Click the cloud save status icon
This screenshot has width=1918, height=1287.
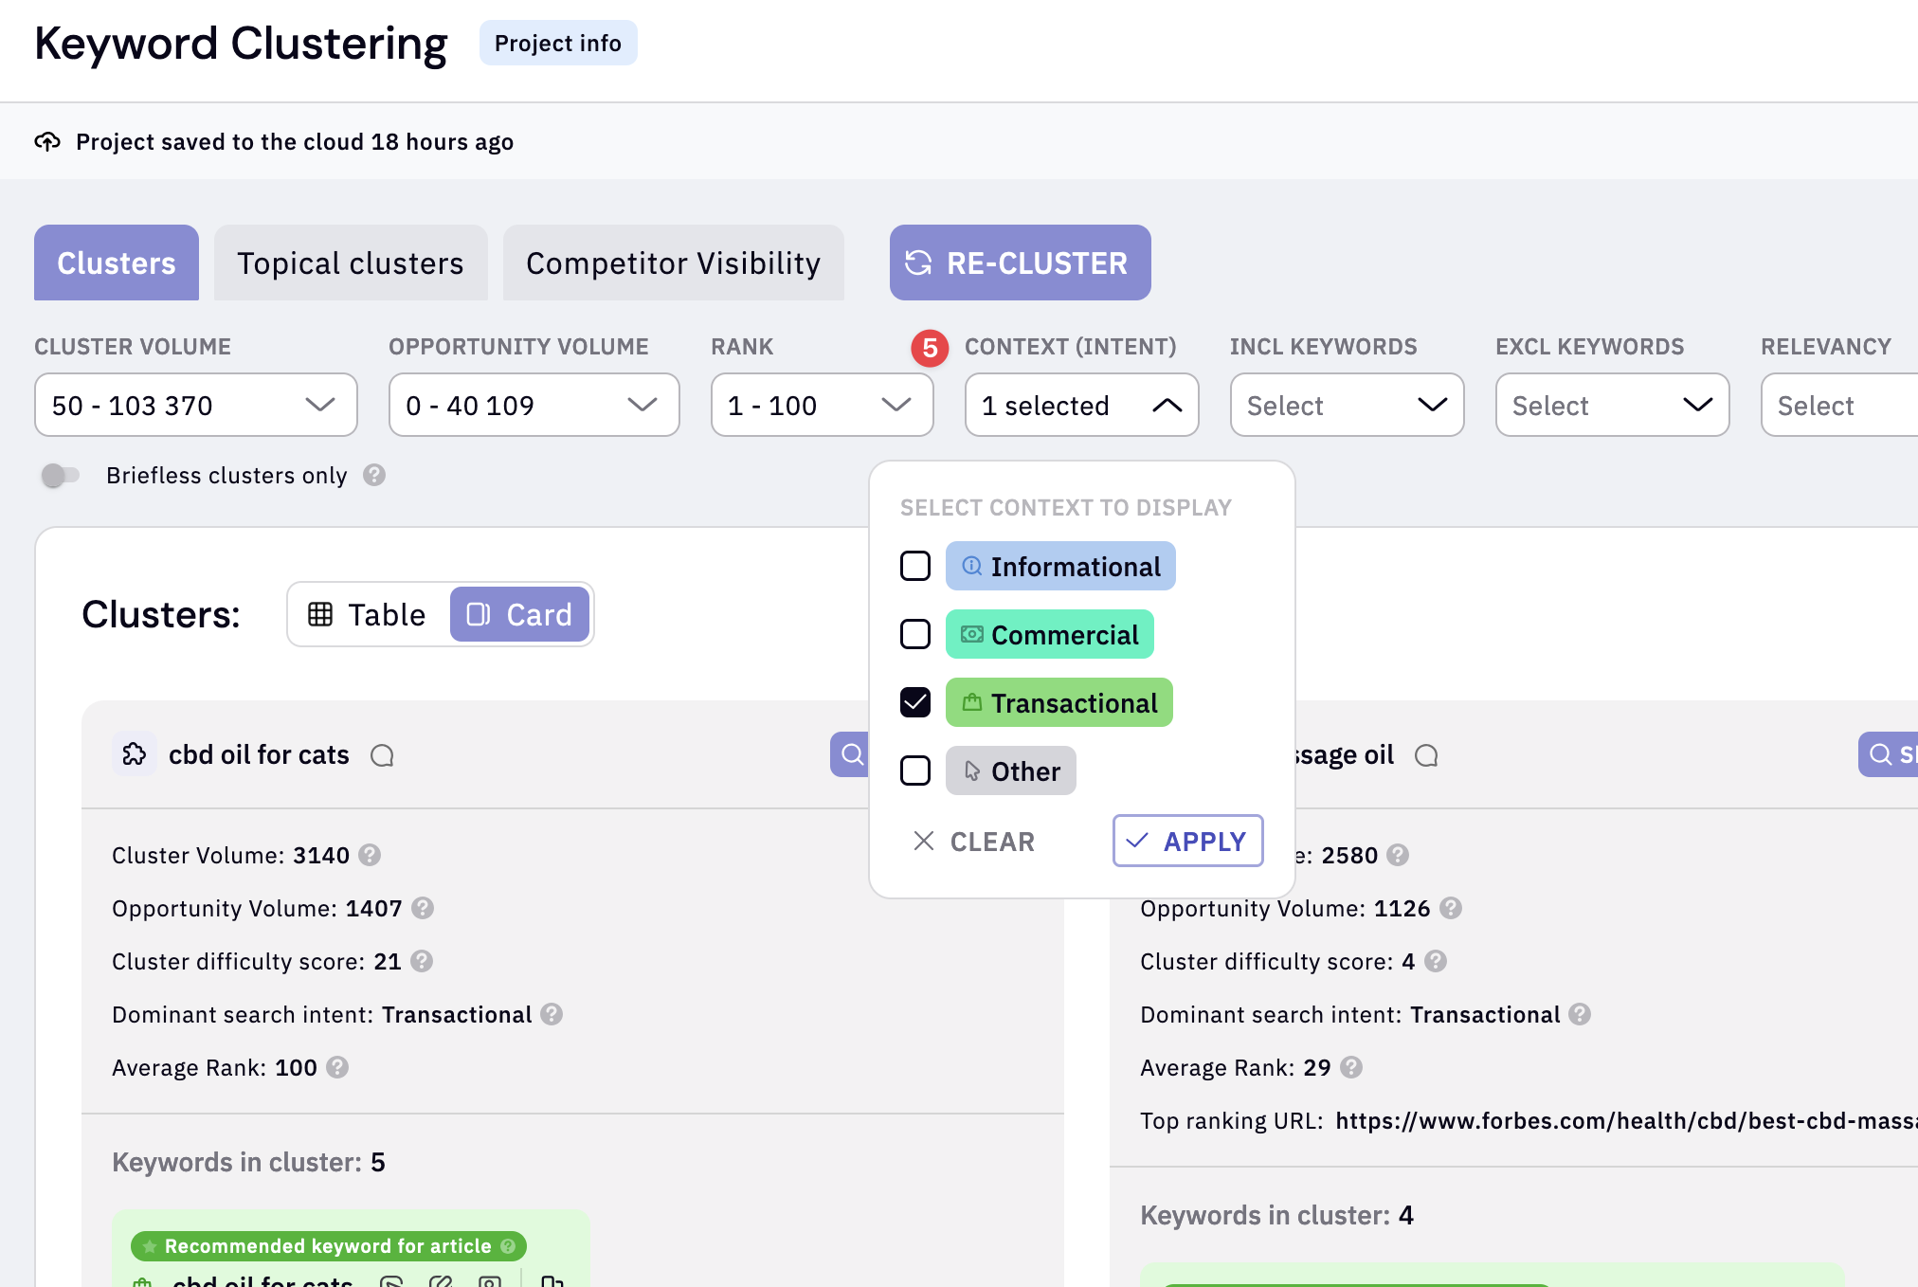coord(47,142)
